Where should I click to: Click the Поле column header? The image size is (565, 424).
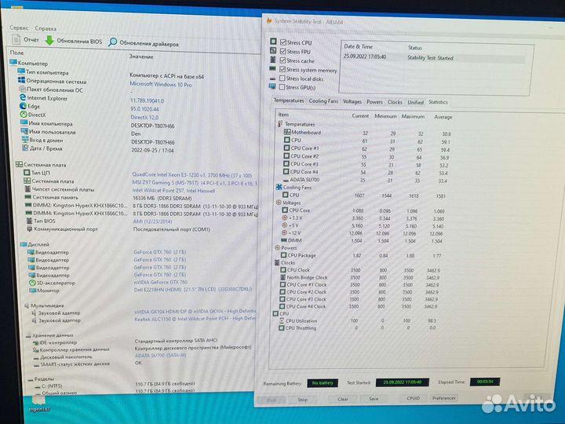(17, 53)
